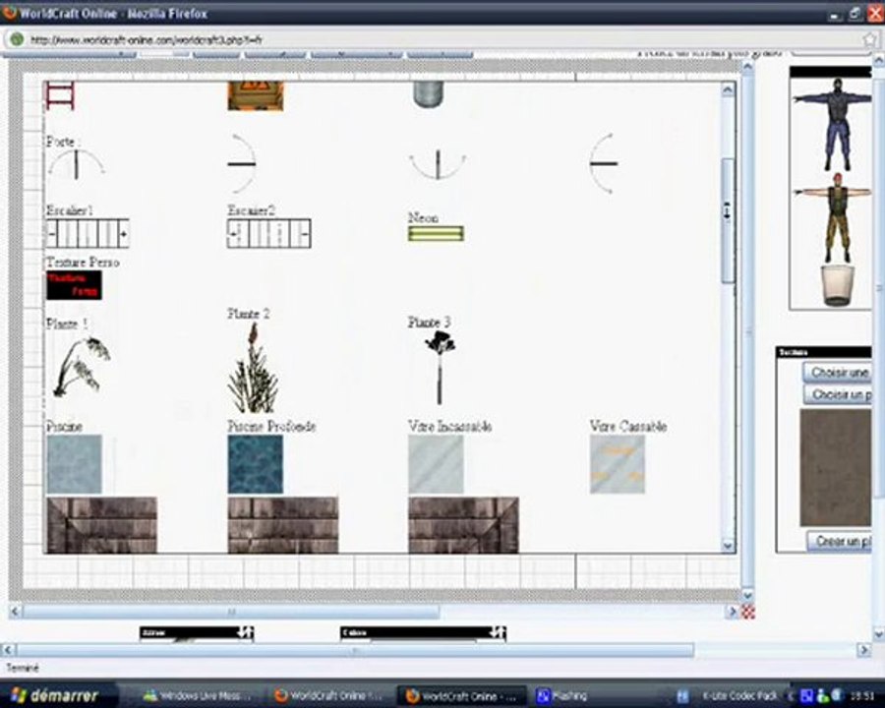
Task: Switch to the Flashing taskbar item
Action: [562, 695]
